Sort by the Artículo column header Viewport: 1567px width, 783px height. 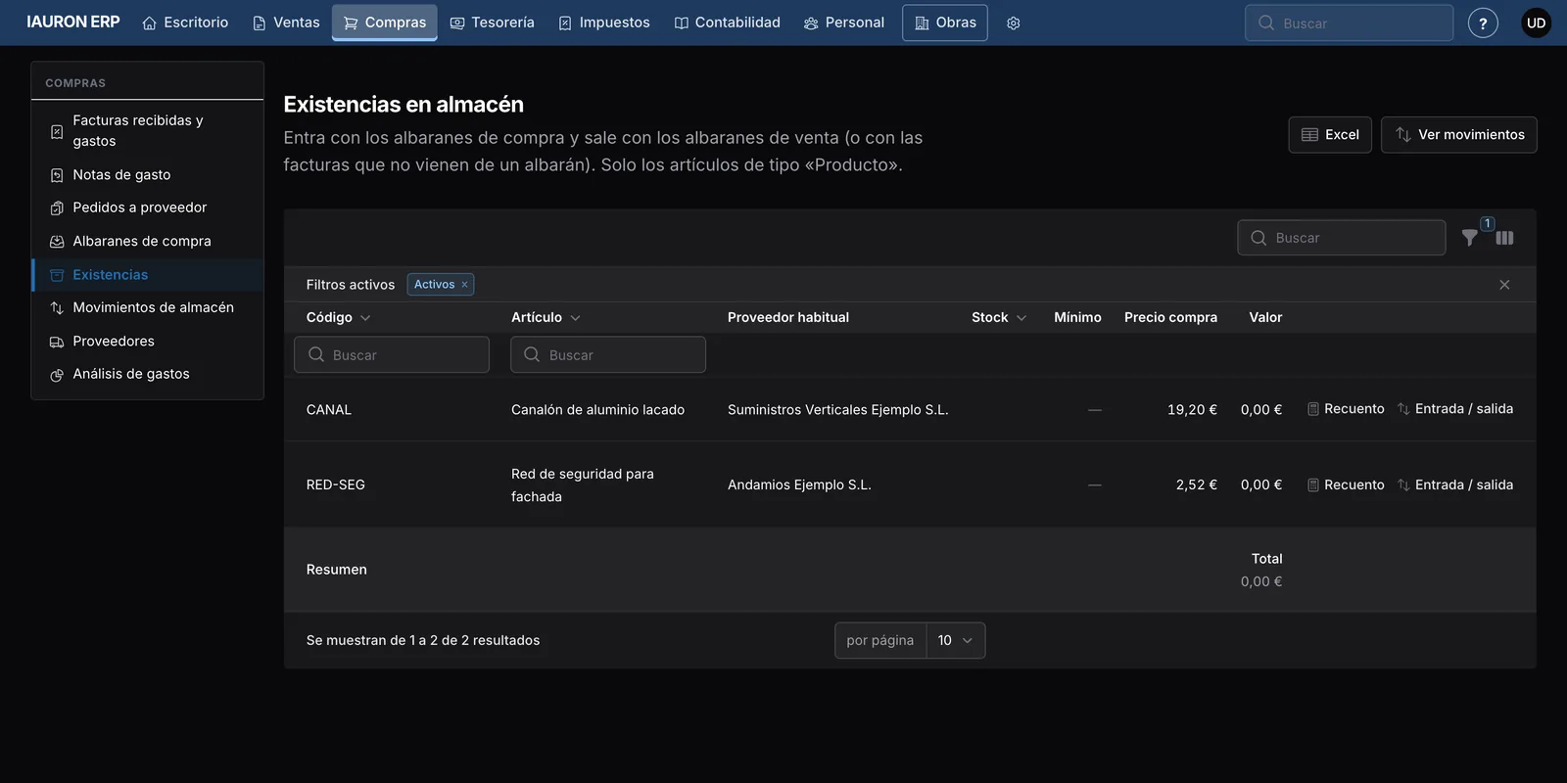[546, 318]
